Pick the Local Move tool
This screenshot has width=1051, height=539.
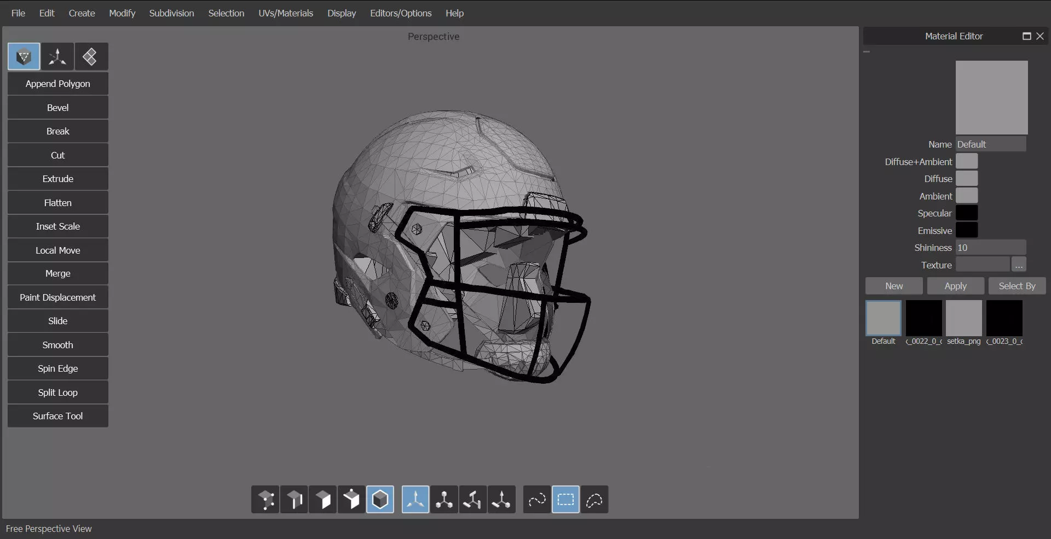tap(58, 250)
